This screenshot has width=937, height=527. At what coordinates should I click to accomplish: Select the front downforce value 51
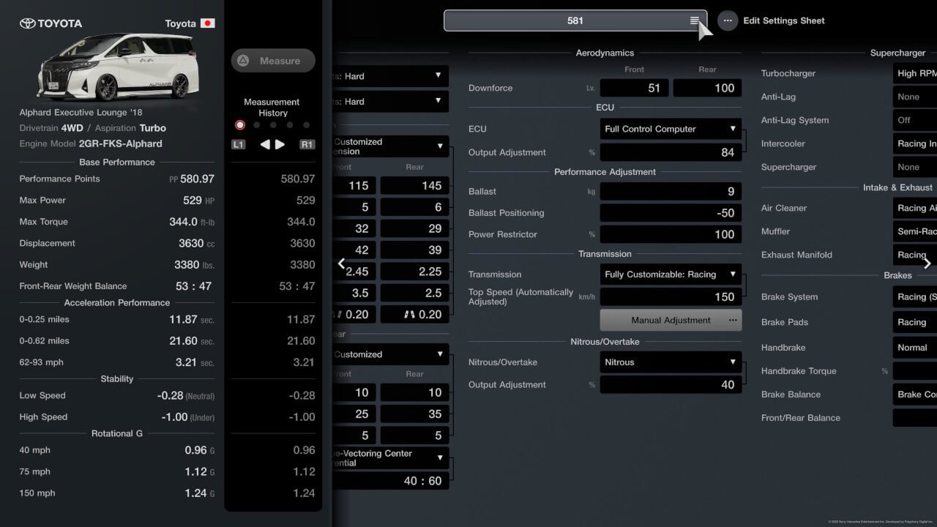click(634, 88)
